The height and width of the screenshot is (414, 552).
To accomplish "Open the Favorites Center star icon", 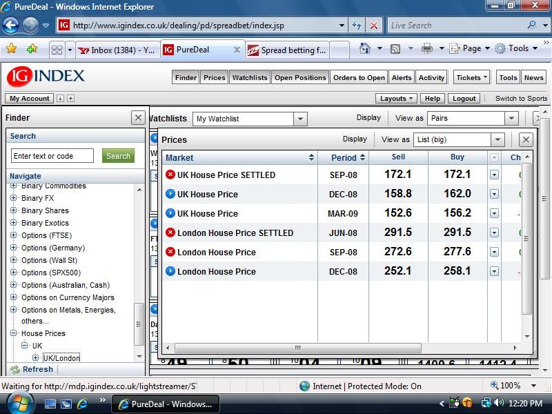I will pos(11,48).
